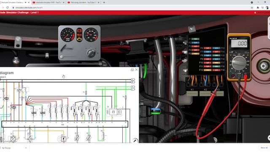The height and width of the screenshot is (152, 270).
Task: Click fuse F9 in the fuse box
Action: [x=208, y=59]
